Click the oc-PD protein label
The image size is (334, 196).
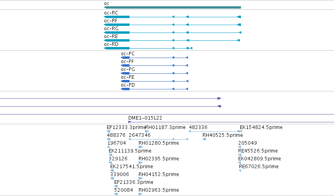(128, 85)
